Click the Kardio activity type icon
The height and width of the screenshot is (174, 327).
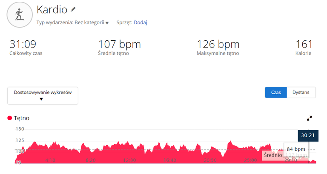pyautogui.click(x=20, y=15)
